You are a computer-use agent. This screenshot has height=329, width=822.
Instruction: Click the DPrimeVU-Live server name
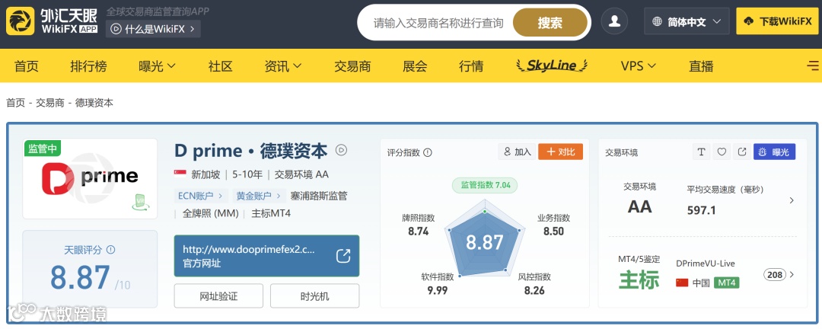pos(705,264)
